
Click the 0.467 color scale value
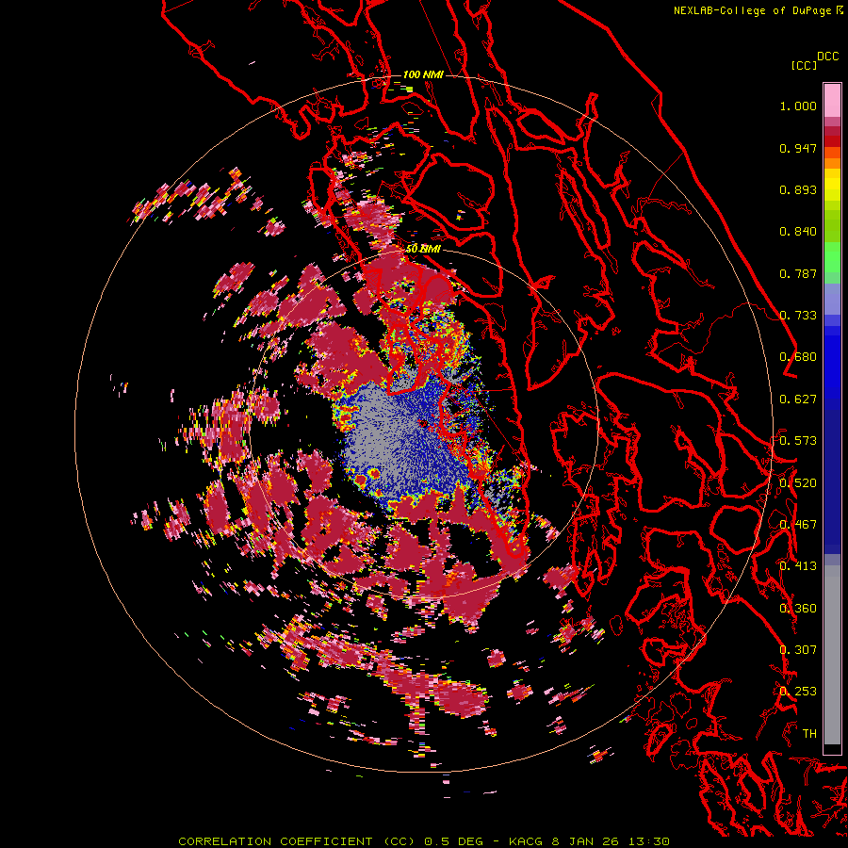798,525
